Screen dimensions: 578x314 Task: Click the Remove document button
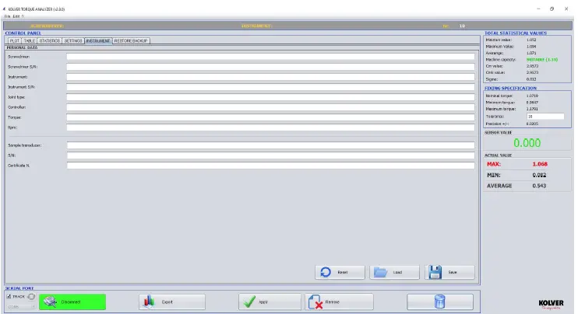click(339, 302)
